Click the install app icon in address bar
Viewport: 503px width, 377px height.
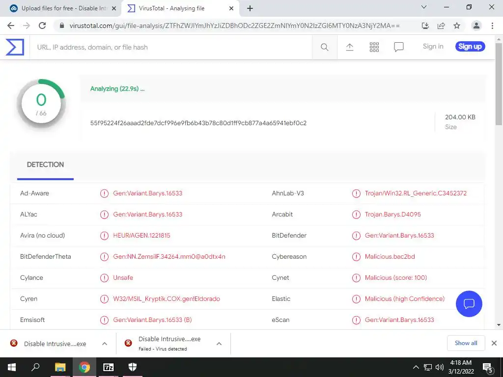425,26
